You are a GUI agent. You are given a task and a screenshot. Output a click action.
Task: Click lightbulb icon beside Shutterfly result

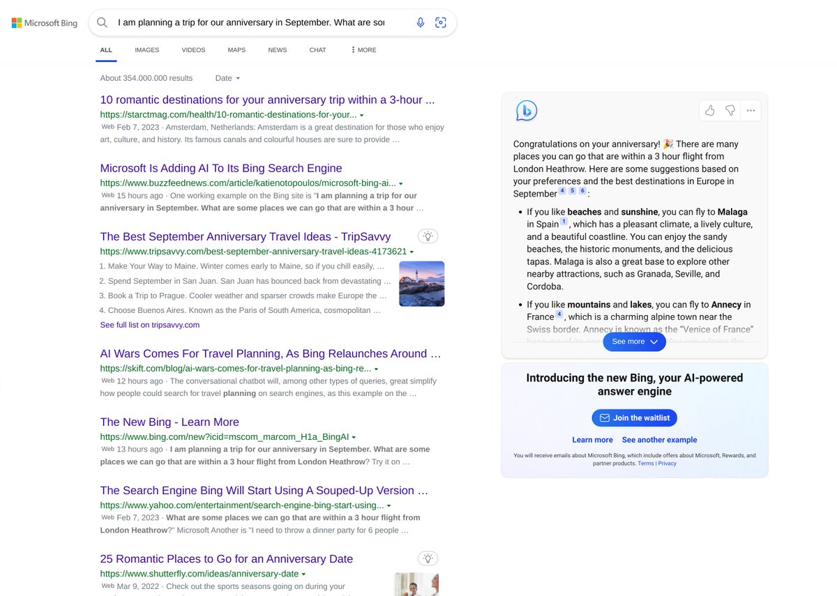pos(428,558)
